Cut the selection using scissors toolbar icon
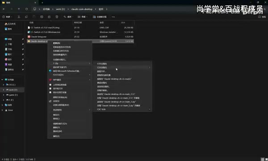 [x=19, y=17]
